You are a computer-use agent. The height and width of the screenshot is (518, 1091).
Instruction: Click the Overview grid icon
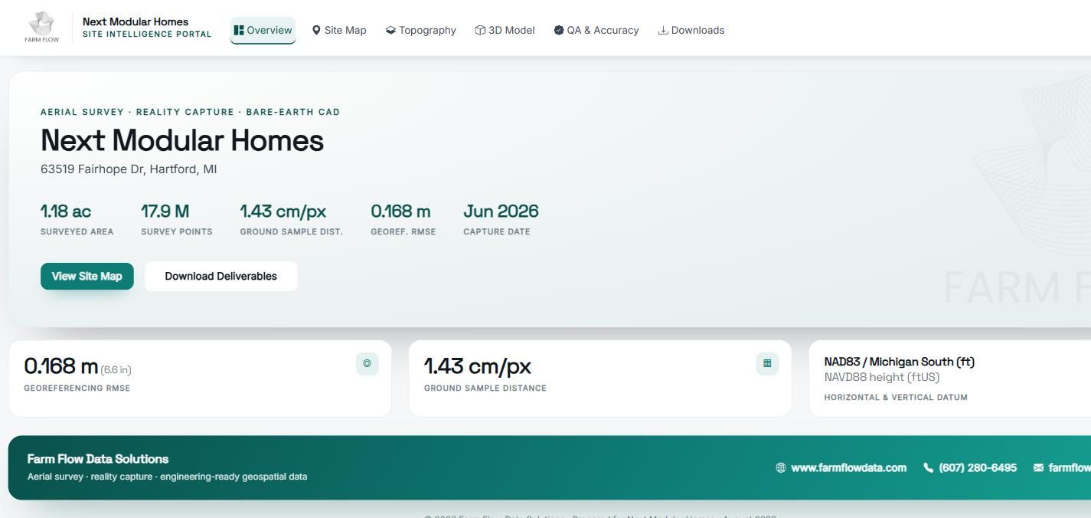tap(239, 31)
